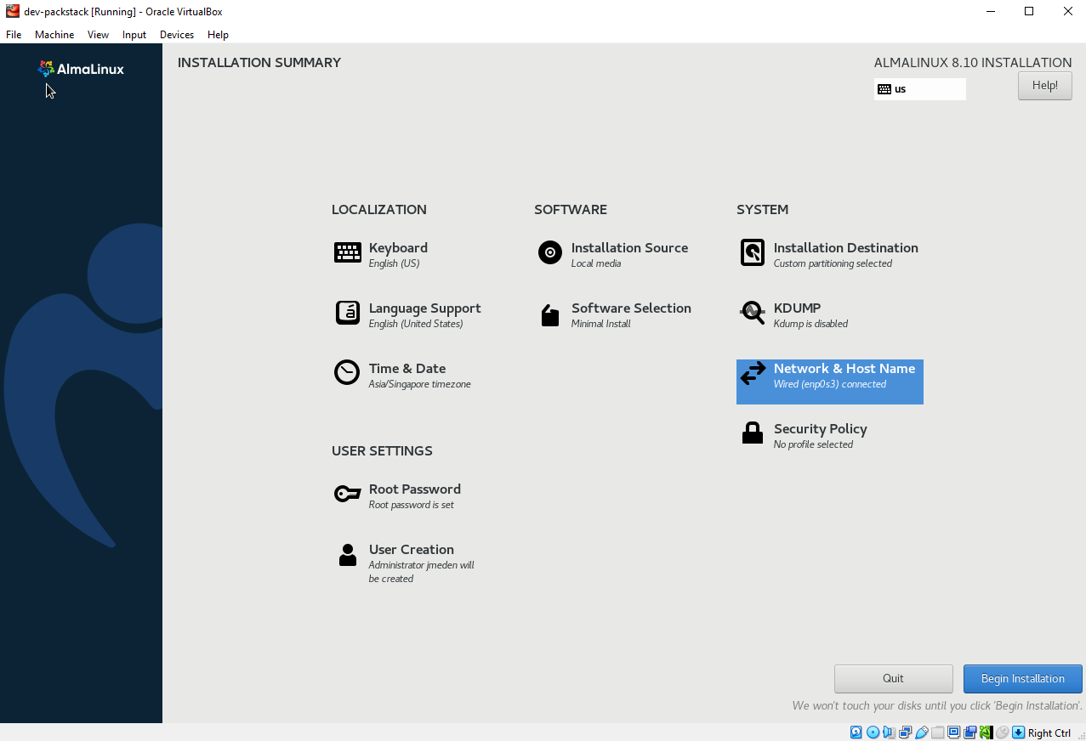This screenshot has height=741, width=1086.
Task: Click the us keyboard layout indicator
Action: [919, 89]
